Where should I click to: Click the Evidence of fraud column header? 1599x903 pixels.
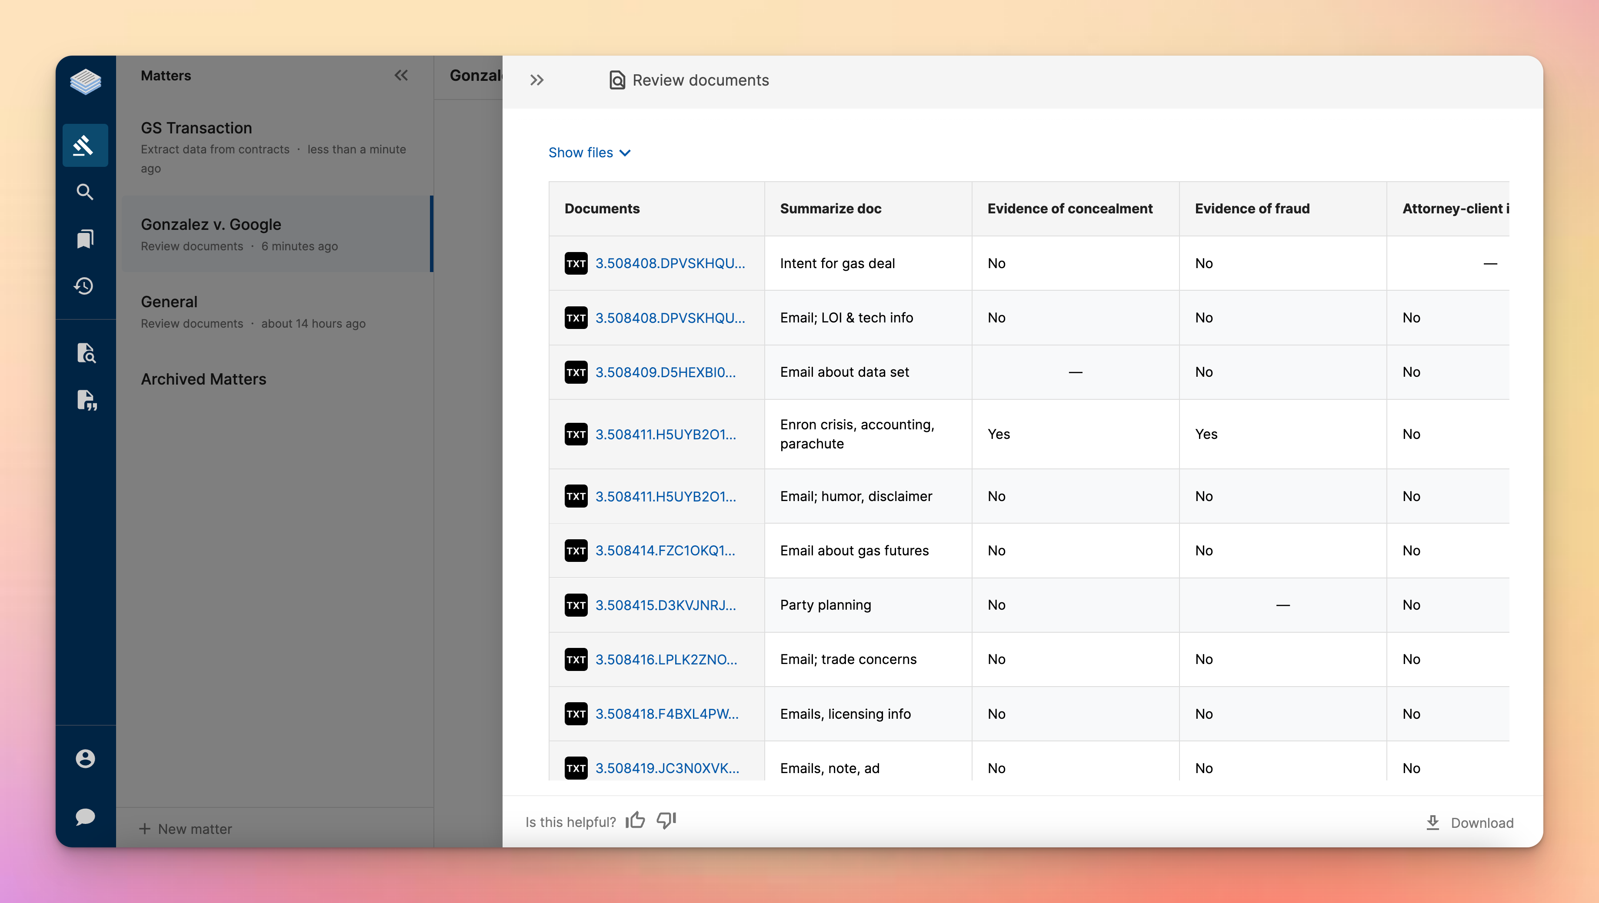1252,209
